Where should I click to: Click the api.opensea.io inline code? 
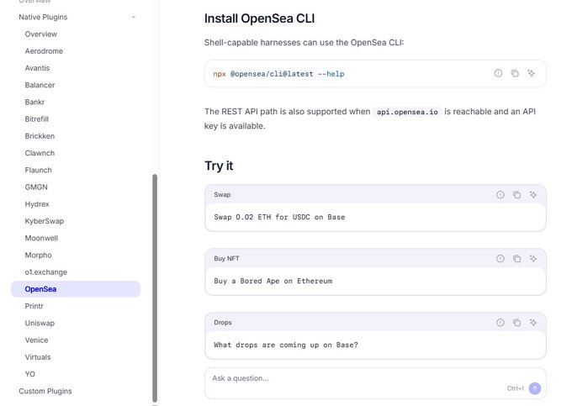coord(407,112)
